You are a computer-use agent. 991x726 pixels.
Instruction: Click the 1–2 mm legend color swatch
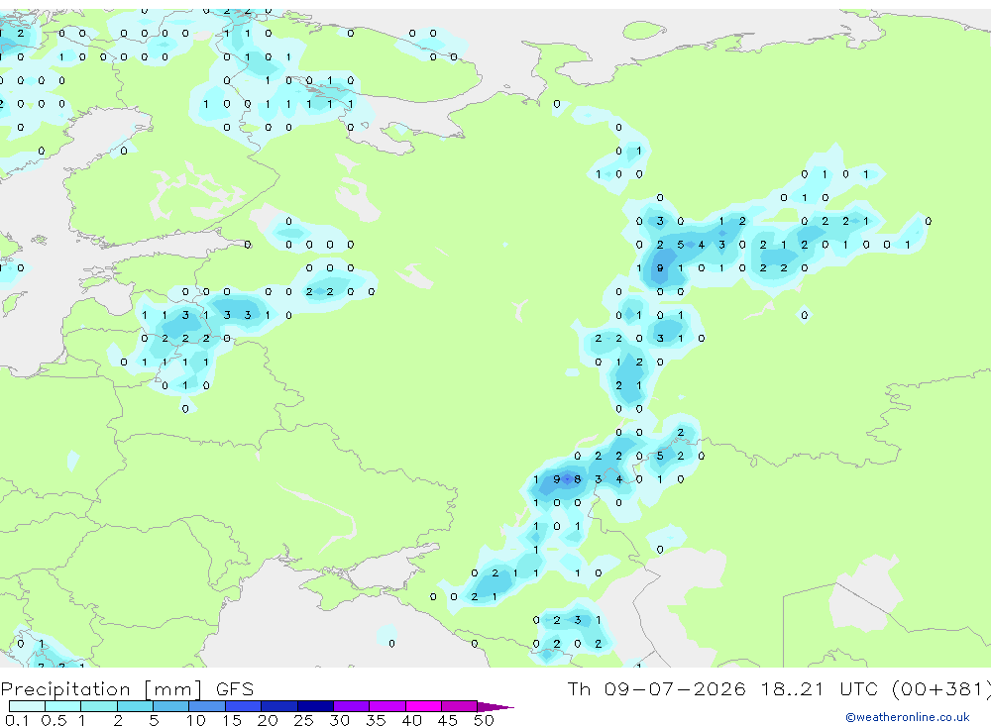tap(99, 706)
